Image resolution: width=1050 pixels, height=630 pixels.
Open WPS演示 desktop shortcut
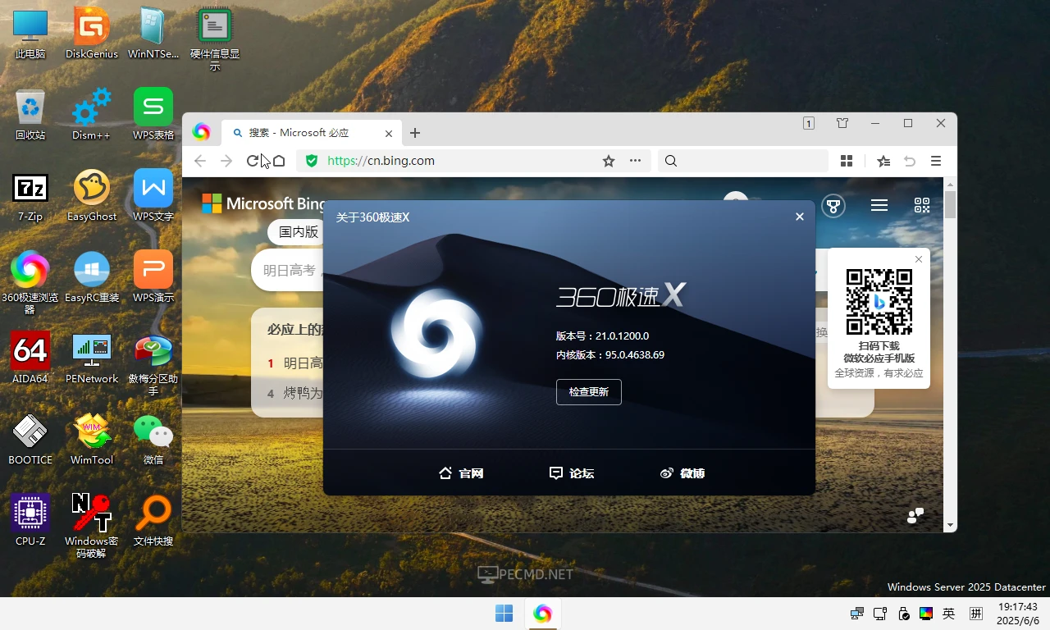153,276
